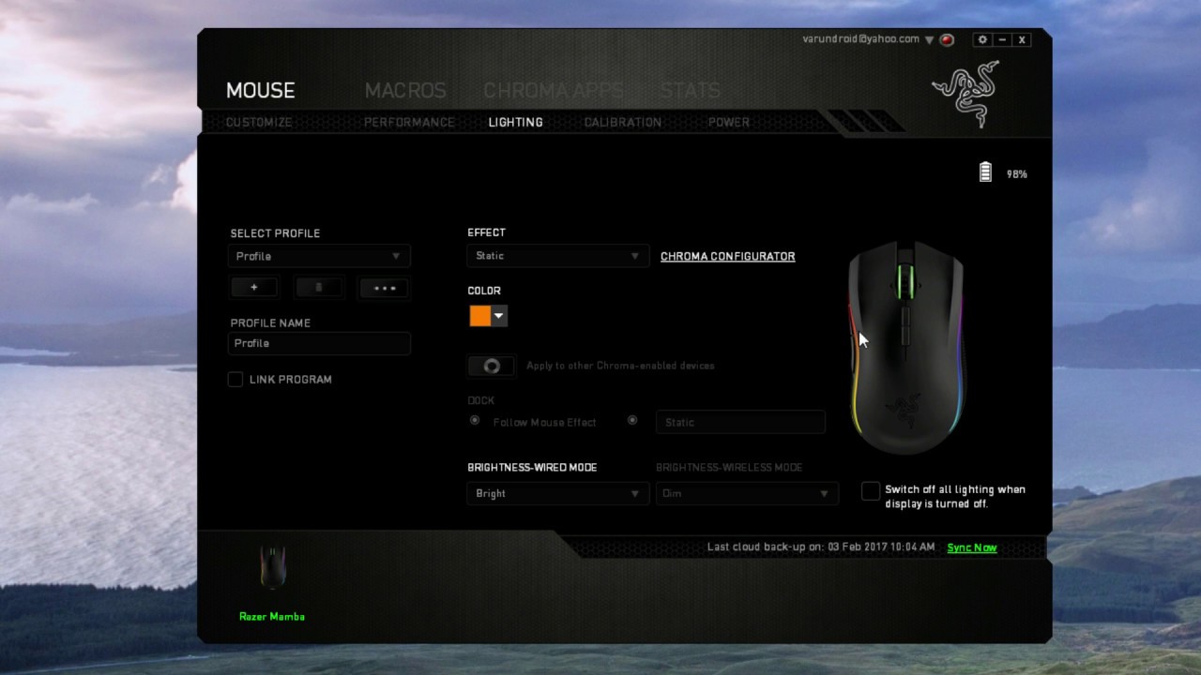Open the color picker dropdown arrow
Image resolution: width=1201 pixels, height=675 pixels.
click(499, 316)
